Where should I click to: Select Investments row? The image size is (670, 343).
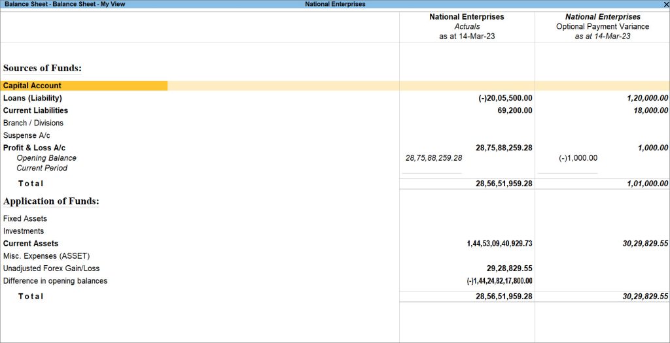pos(24,231)
